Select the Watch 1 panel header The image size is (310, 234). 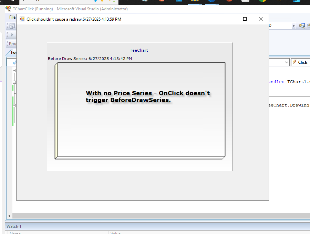coord(14,226)
